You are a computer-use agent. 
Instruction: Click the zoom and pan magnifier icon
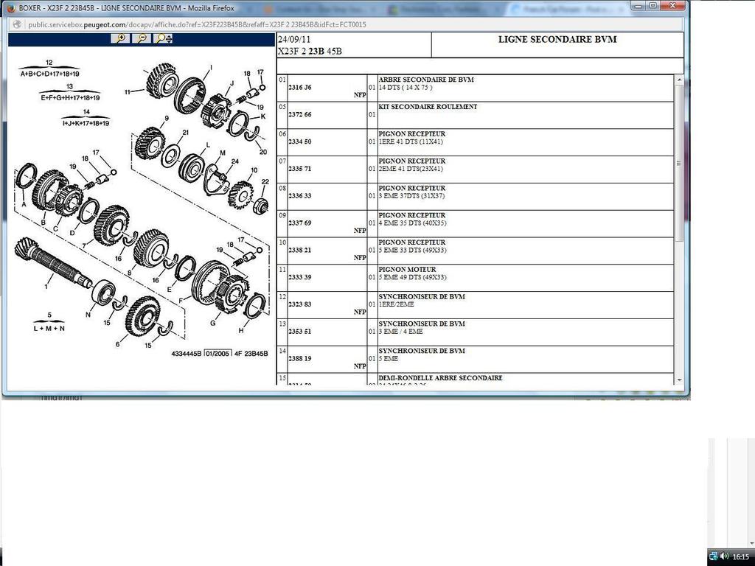click(x=163, y=38)
